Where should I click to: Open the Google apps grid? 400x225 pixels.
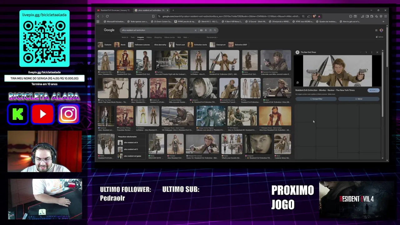tap(376, 30)
